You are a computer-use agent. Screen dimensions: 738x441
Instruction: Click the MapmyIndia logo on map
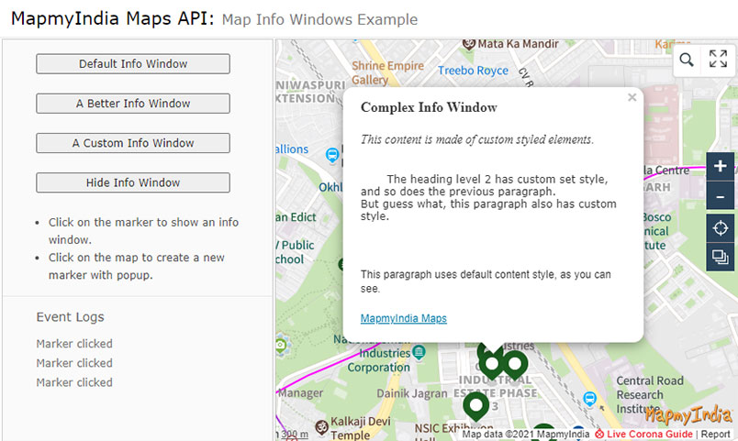[x=688, y=415]
